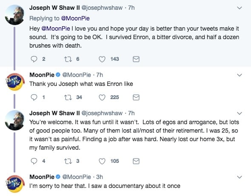Click the envelope icon under MoonPie's Enron question
The height and width of the screenshot is (196, 251).
[x=136, y=97]
